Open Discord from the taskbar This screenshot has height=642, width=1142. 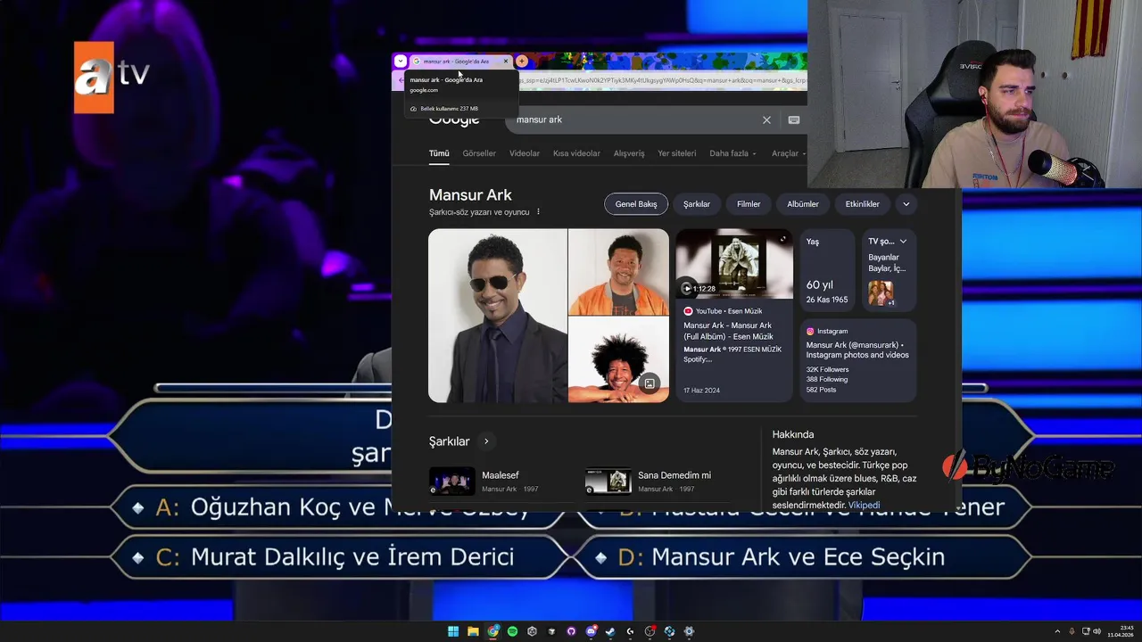[591, 631]
